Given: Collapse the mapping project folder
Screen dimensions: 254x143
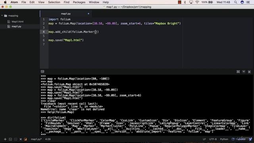Looking at the screenshot, I should [x=2, y=15].
